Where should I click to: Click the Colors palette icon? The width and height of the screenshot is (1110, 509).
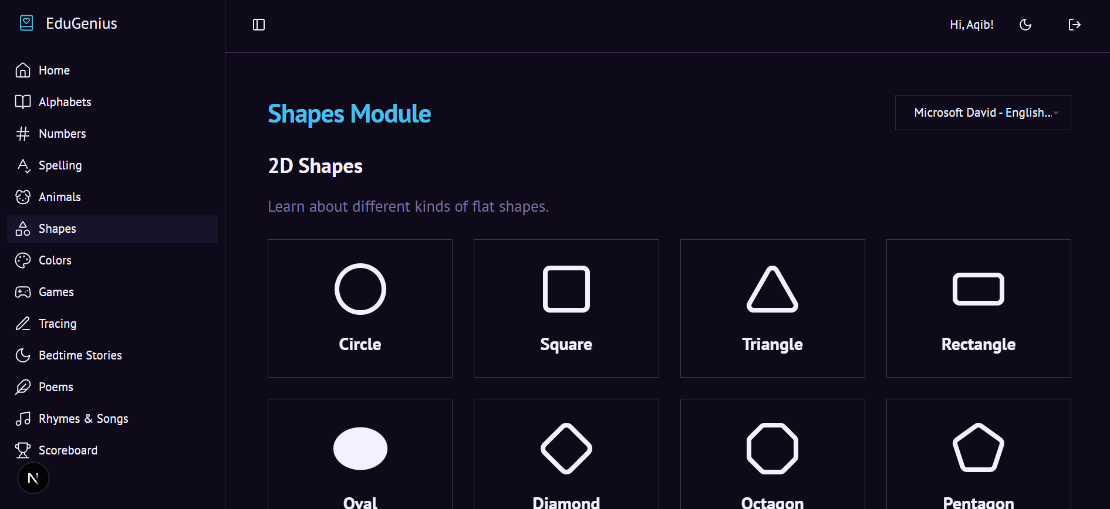point(23,260)
